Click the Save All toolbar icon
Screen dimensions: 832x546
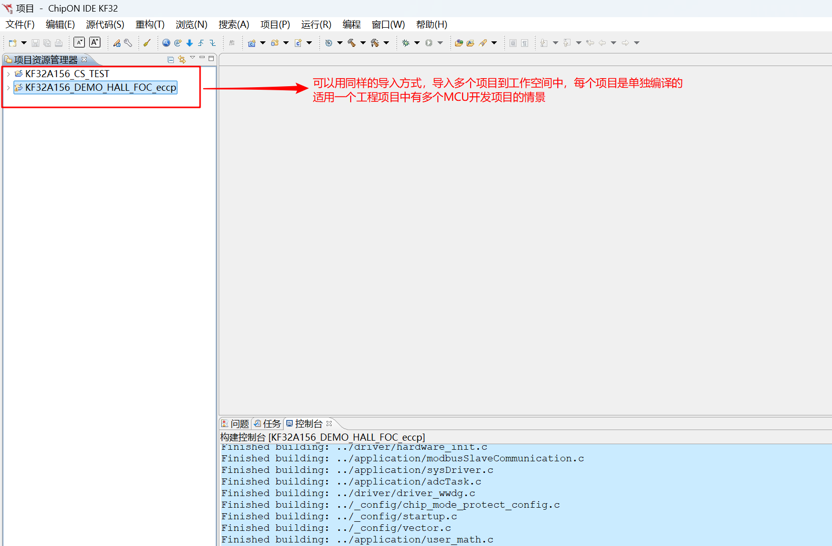click(x=47, y=43)
